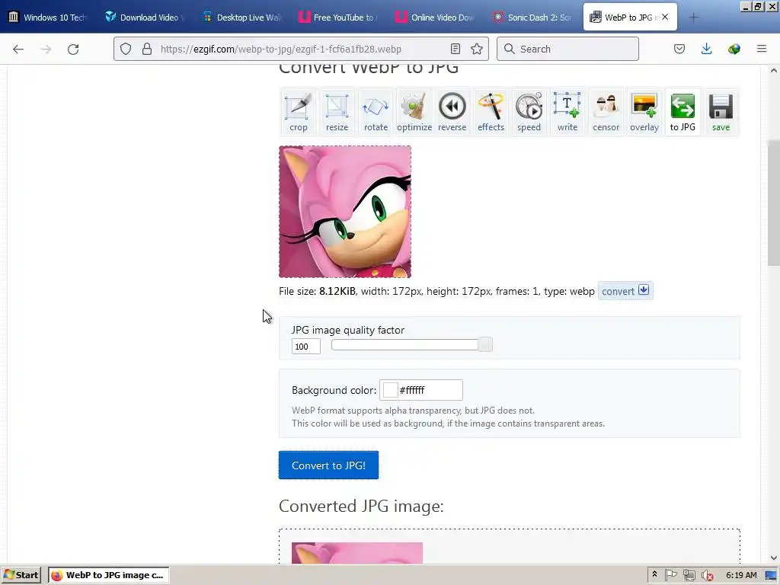
Task: Select the crop tool
Action: pos(299,112)
